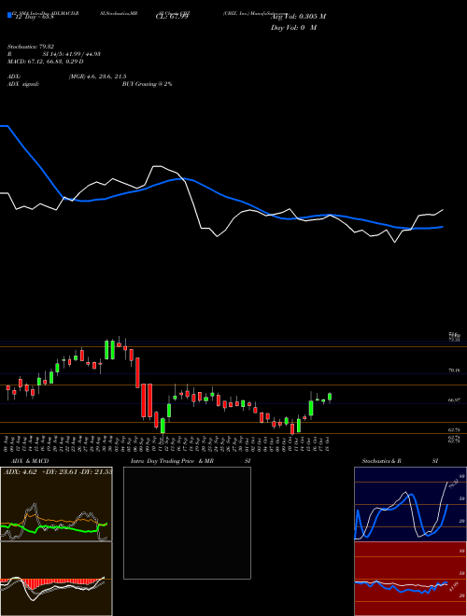The height and width of the screenshot is (616, 467).
Task: Click the 'BUY Growing @ 2%' signal text
Action: [x=147, y=84]
